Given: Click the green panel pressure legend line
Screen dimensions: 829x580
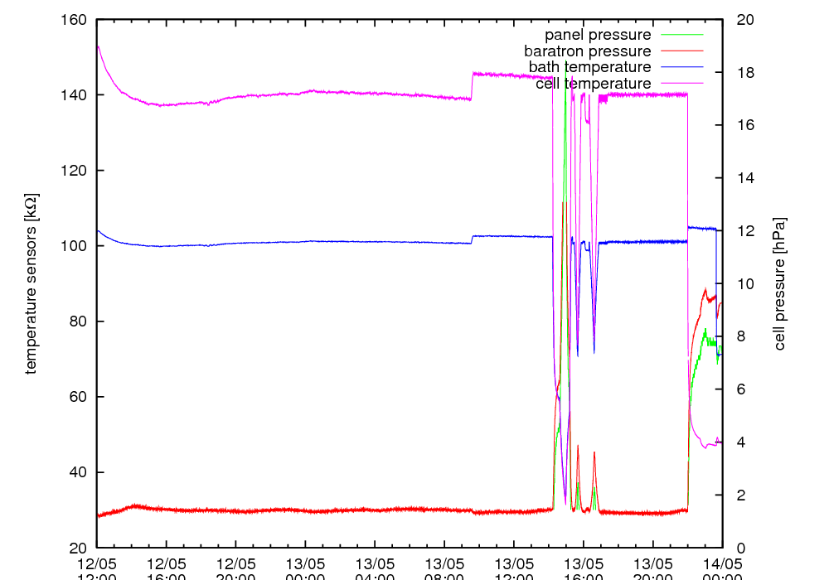Looking at the screenshot, I should coord(681,35).
